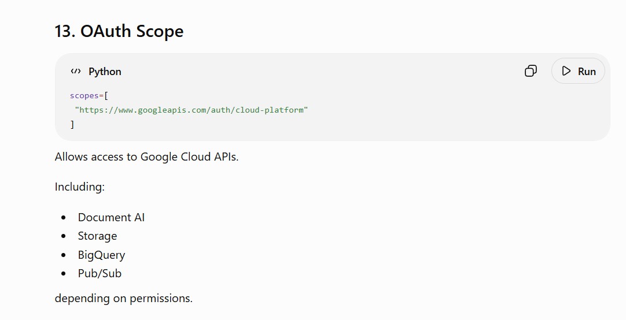626x320 pixels.
Task: Select the 'Pub/Sub' list item
Action: [100, 273]
